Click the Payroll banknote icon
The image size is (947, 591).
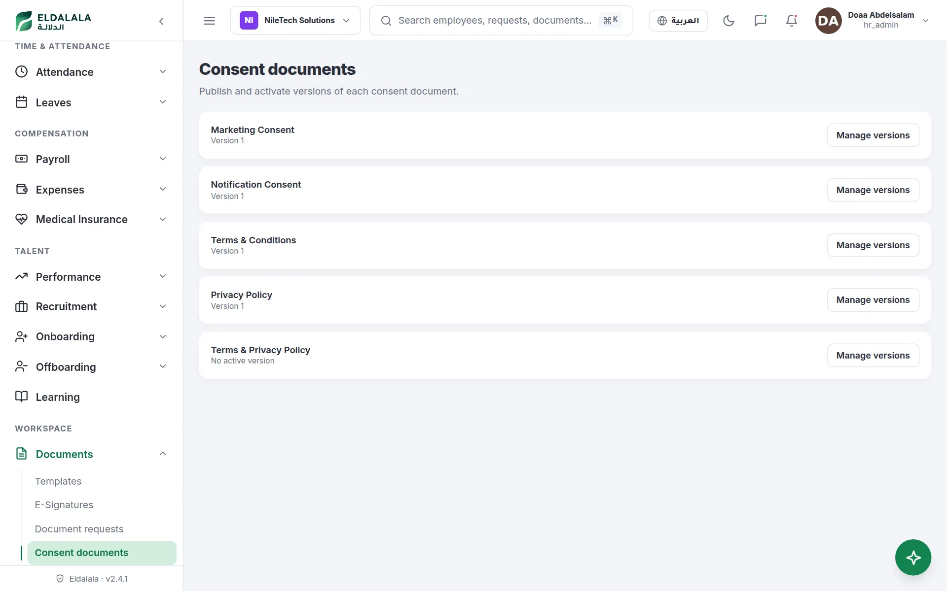coord(21,159)
